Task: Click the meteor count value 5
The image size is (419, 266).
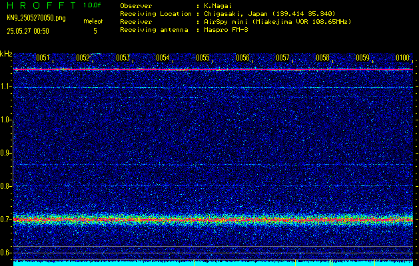Action: click(95, 31)
